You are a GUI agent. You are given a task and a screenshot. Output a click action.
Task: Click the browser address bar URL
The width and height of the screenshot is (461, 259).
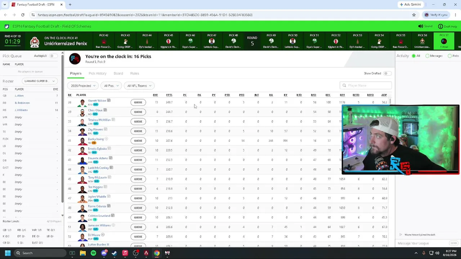[145, 15]
